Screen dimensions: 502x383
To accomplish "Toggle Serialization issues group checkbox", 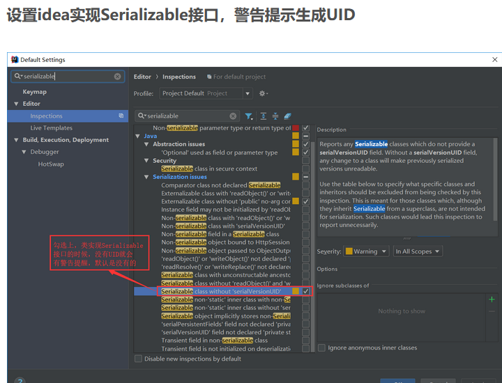I will pos(306,177).
